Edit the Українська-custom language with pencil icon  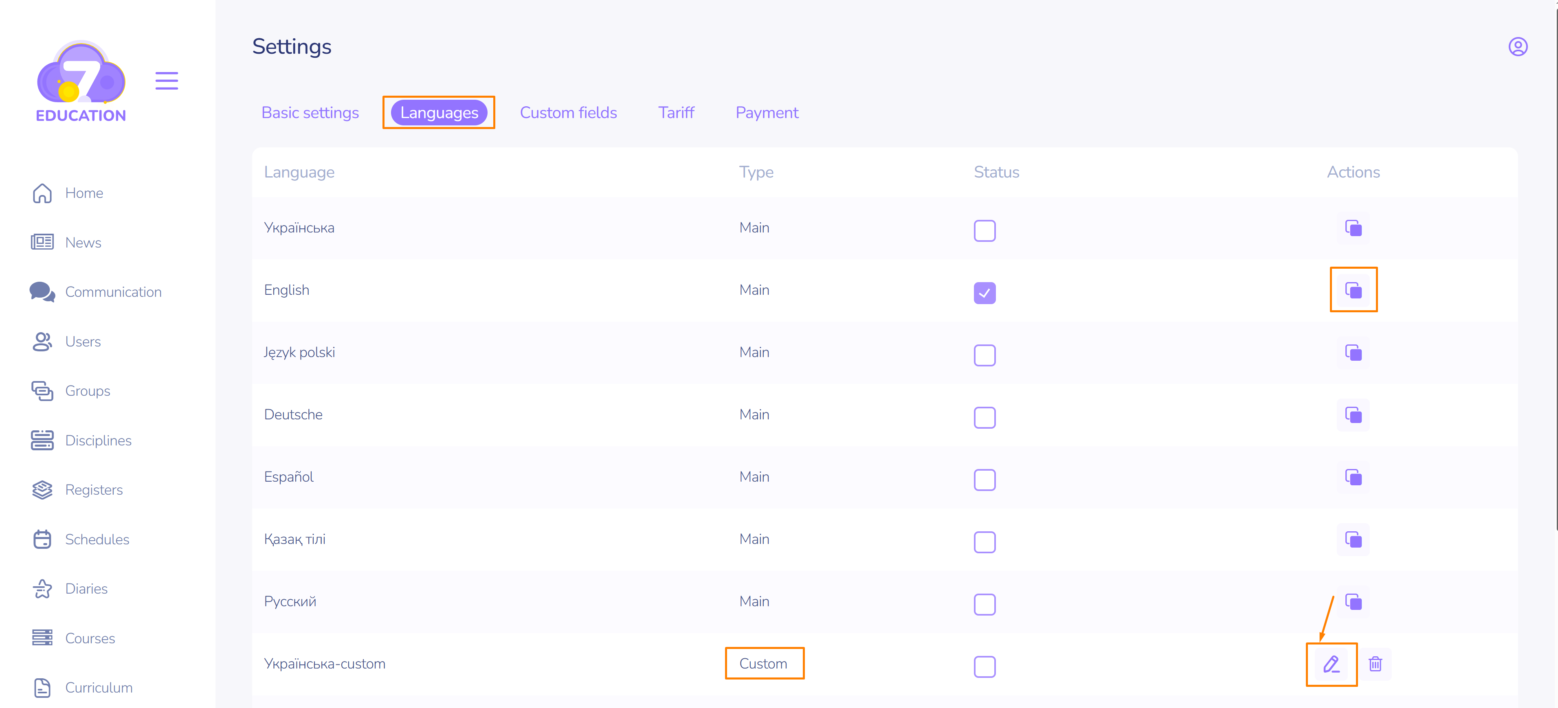coord(1331,664)
